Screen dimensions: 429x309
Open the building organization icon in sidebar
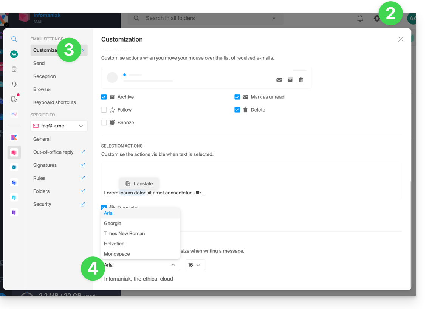point(14,69)
